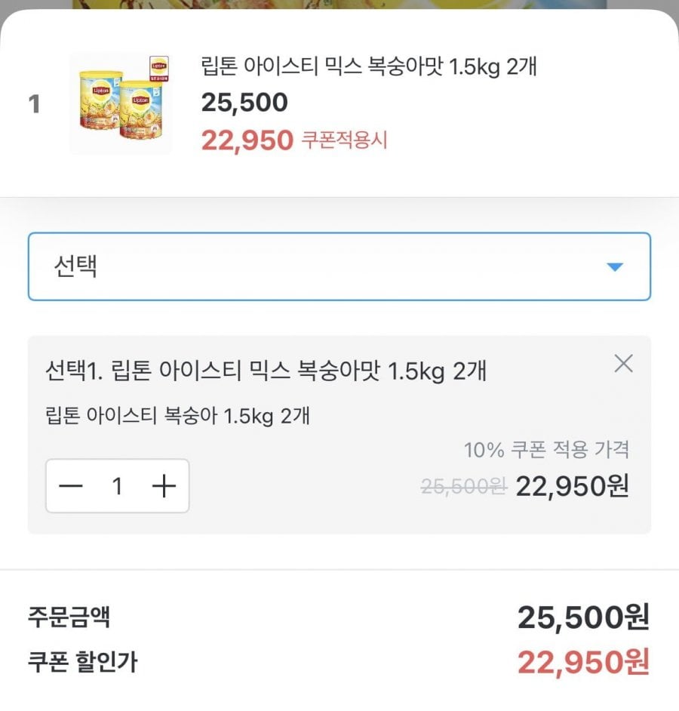This screenshot has height=711, width=679.
Task: Click the 주문금액 label
Action: 69,617
